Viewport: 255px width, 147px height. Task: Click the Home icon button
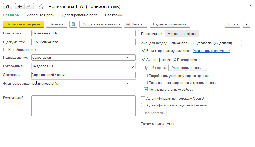[x=8, y=6]
